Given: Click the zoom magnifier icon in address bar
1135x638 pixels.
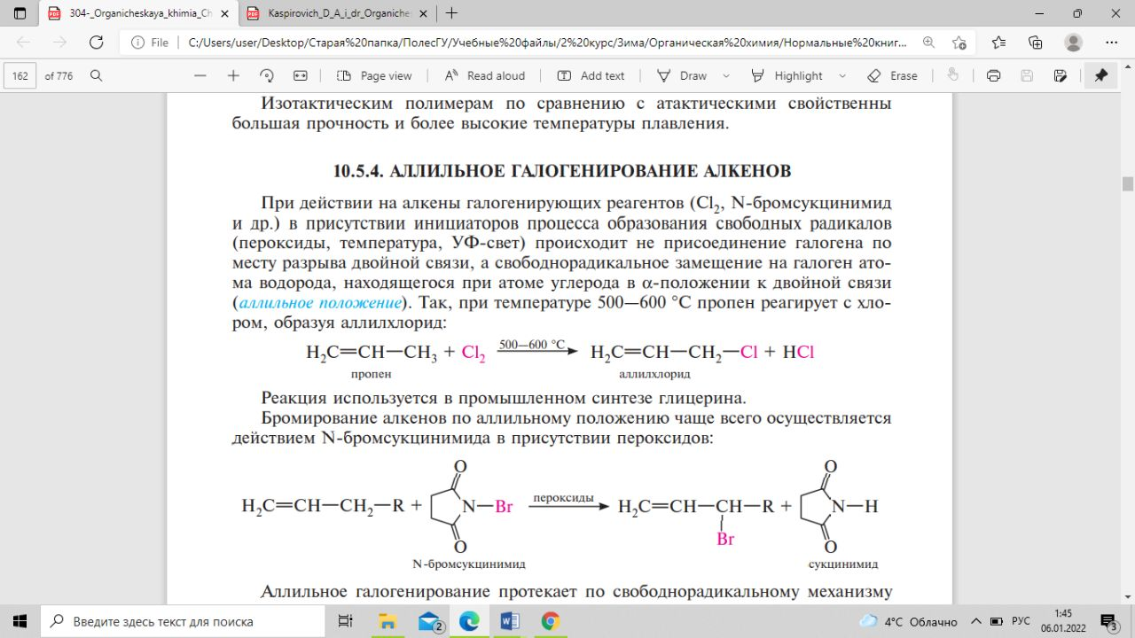Looking at the screenshot, I should pos(928,42).
